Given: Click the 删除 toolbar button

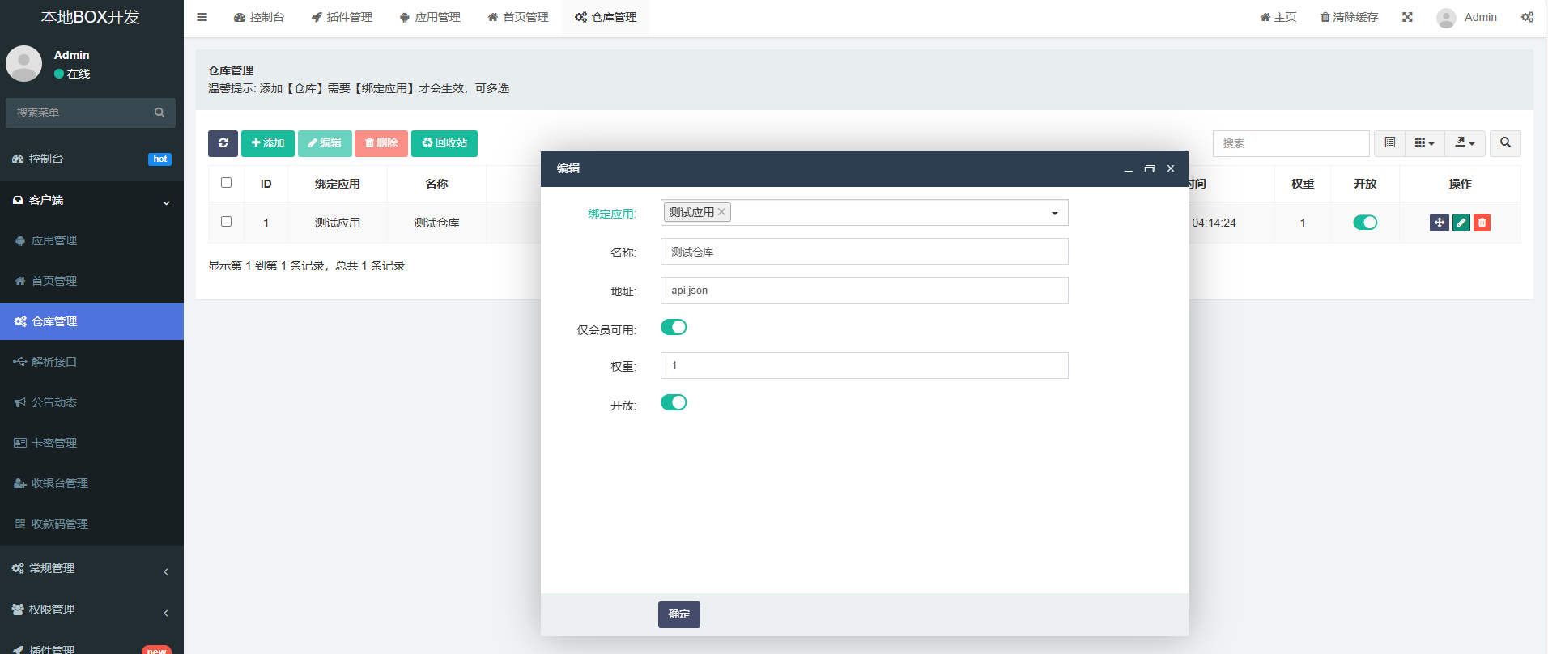Looking at the screenshot, I should 381,143.
